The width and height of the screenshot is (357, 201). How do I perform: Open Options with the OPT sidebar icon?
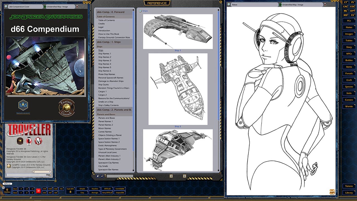pyautogui.click(x=353, y=11)
